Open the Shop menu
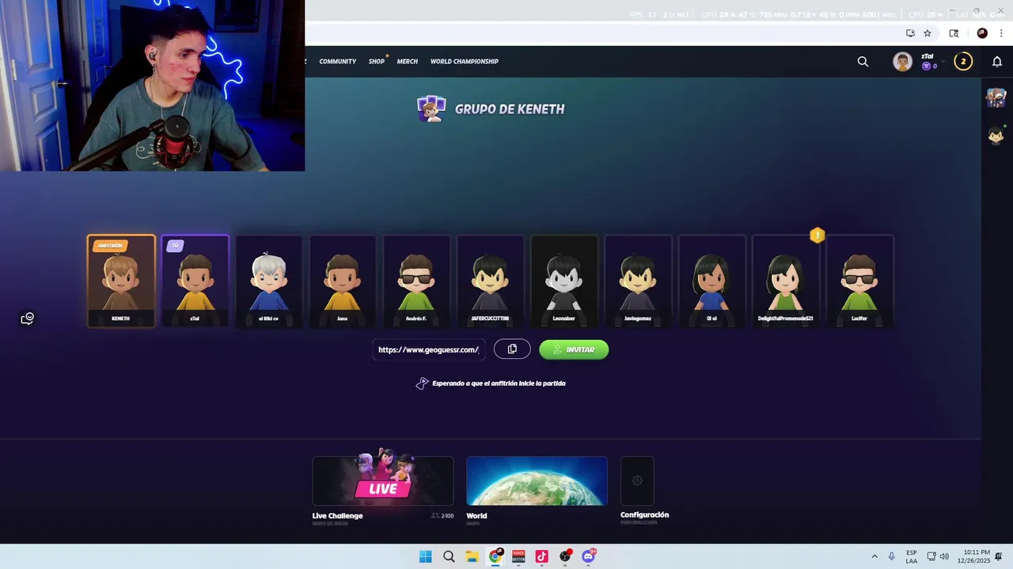This screenshot has width=1013, height=569. 377,62
